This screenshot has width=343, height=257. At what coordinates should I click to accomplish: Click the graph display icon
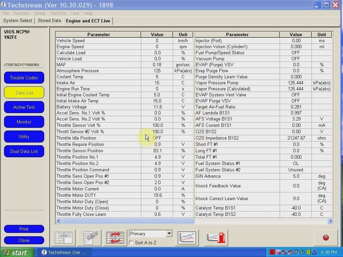click(x=187, y=238)
